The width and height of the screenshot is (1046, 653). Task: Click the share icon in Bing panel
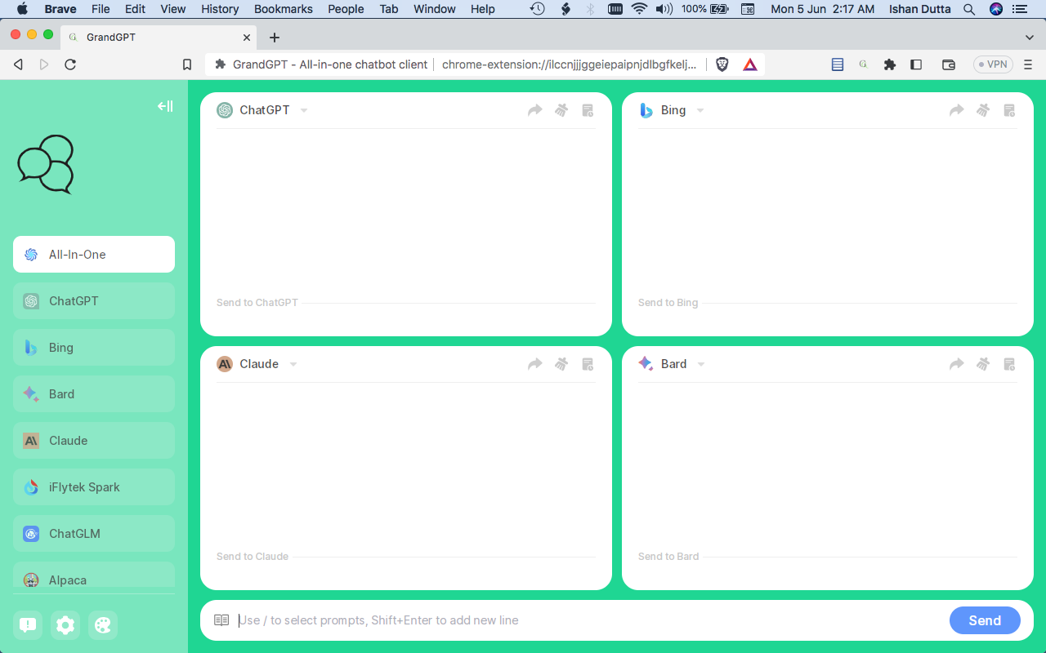[957, 110]
